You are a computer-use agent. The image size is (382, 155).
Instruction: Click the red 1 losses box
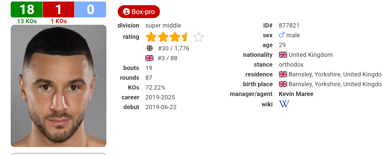58,9
